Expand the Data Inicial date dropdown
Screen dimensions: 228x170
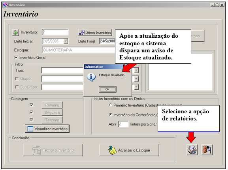tap(66, 41)
